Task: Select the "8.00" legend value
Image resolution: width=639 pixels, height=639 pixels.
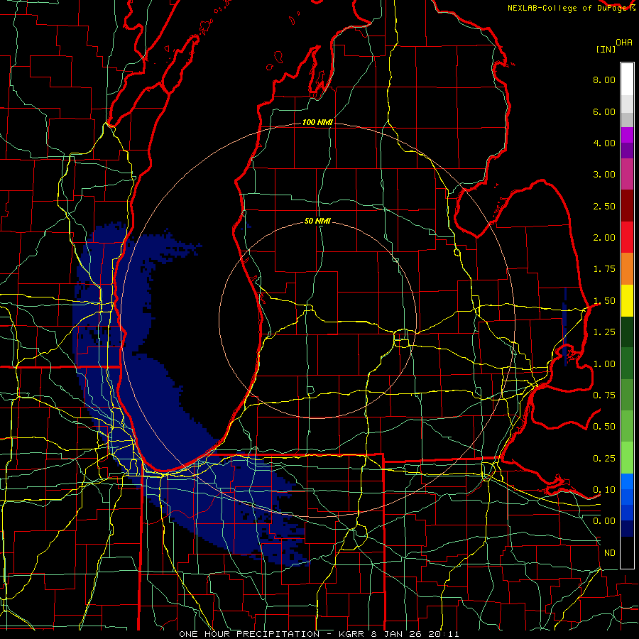Action: click(x=604, y=80)
